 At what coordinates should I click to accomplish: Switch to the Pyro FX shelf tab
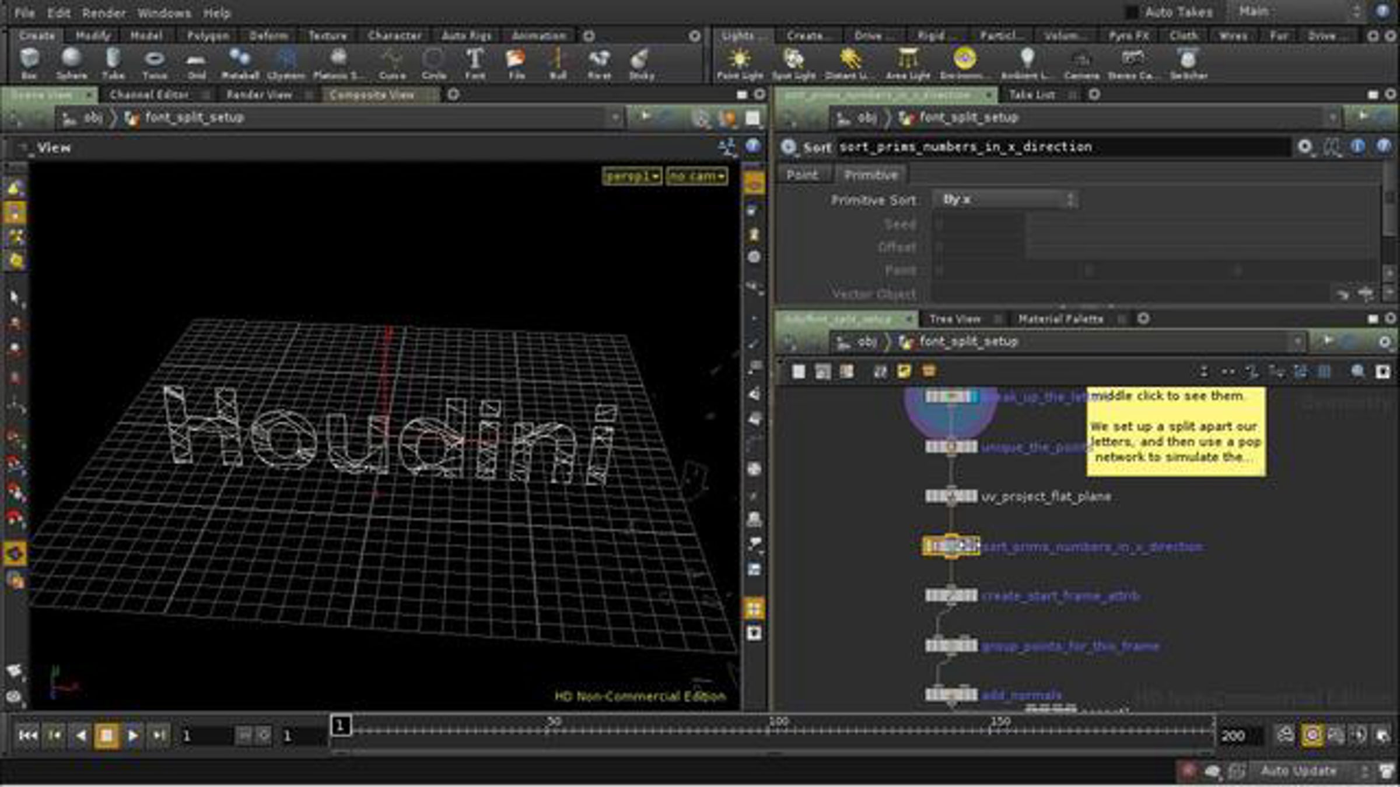click(1129, 36)
